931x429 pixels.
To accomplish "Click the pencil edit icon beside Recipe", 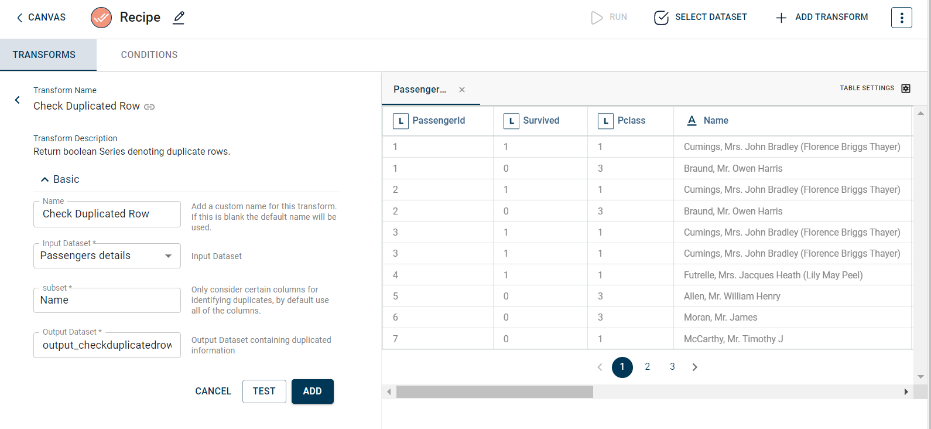I will pyautogui.click(x=179, y=18).
